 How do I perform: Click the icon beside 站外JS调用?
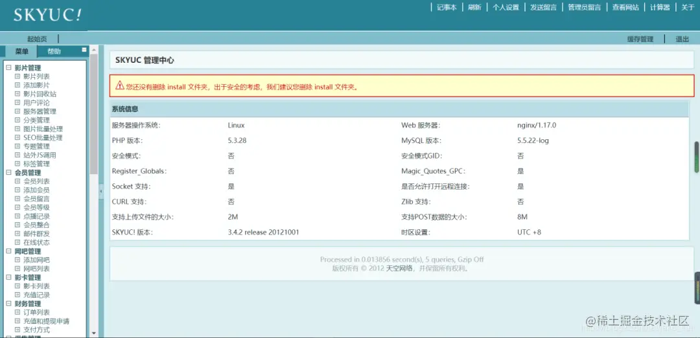(17, 155)
